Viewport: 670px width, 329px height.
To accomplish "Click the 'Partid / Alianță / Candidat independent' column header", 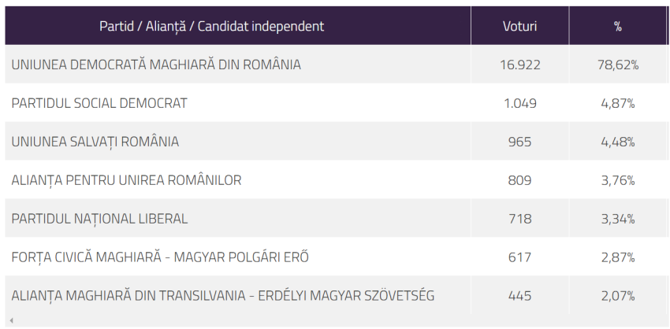I will pyautogui.click(x=211, y=26).
